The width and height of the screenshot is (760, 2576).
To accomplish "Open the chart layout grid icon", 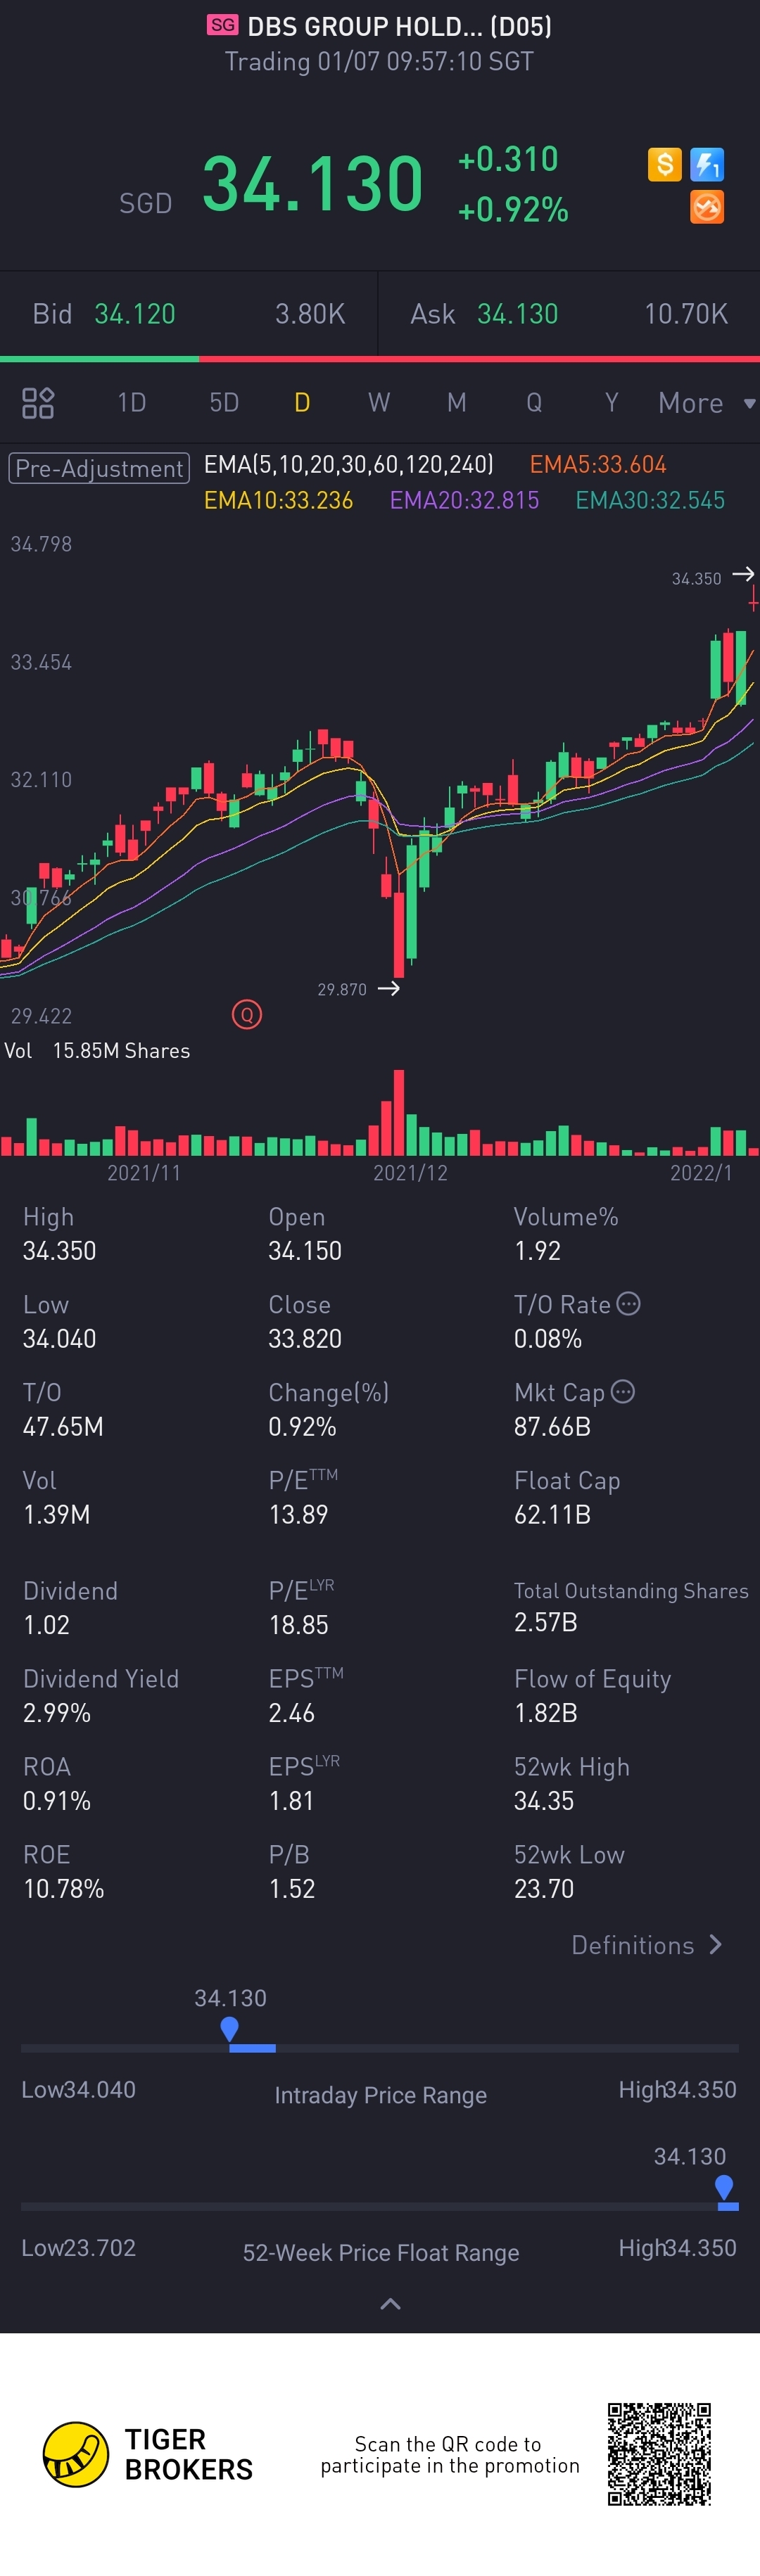I will [38, 403].
